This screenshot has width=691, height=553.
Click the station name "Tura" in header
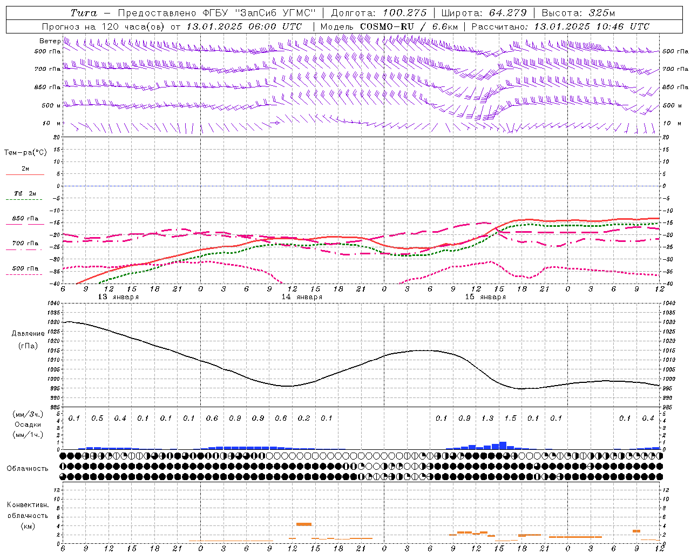pos(83,13)
